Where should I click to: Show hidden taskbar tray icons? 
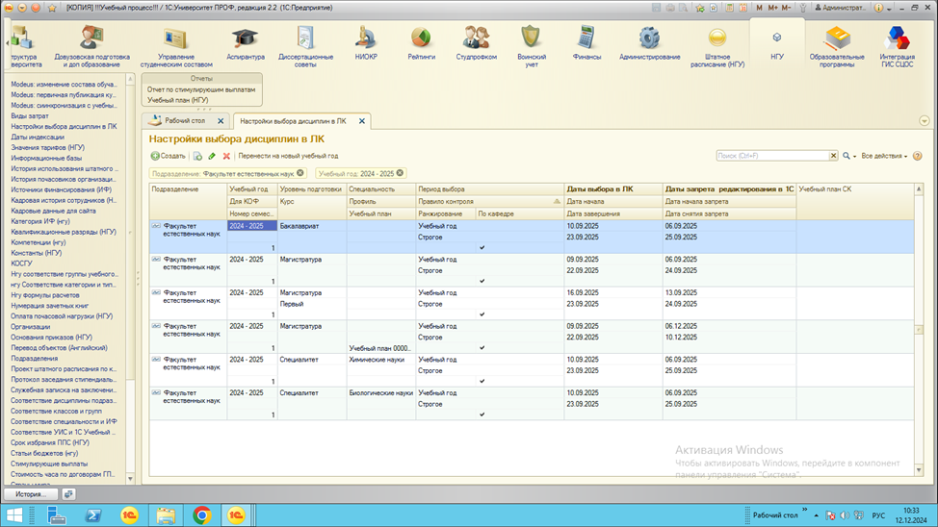click(816, 515)
